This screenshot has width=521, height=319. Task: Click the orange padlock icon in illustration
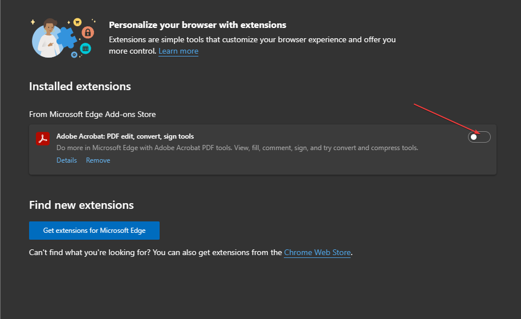[x=87, y=32]
